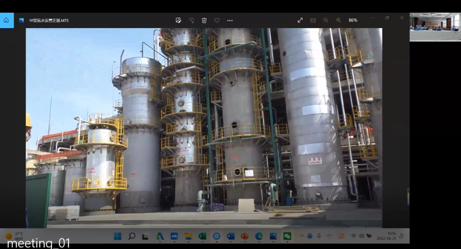Open the three-dot more options menu
The height and width of the screenshot is (249, 461).
coord(230,20)
